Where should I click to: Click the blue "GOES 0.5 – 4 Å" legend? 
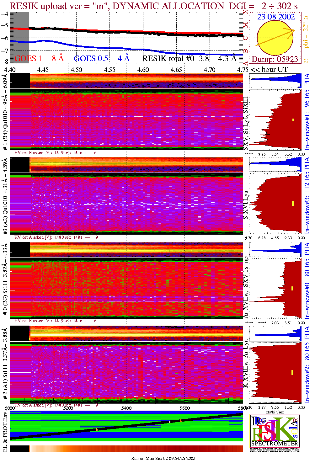101,58
